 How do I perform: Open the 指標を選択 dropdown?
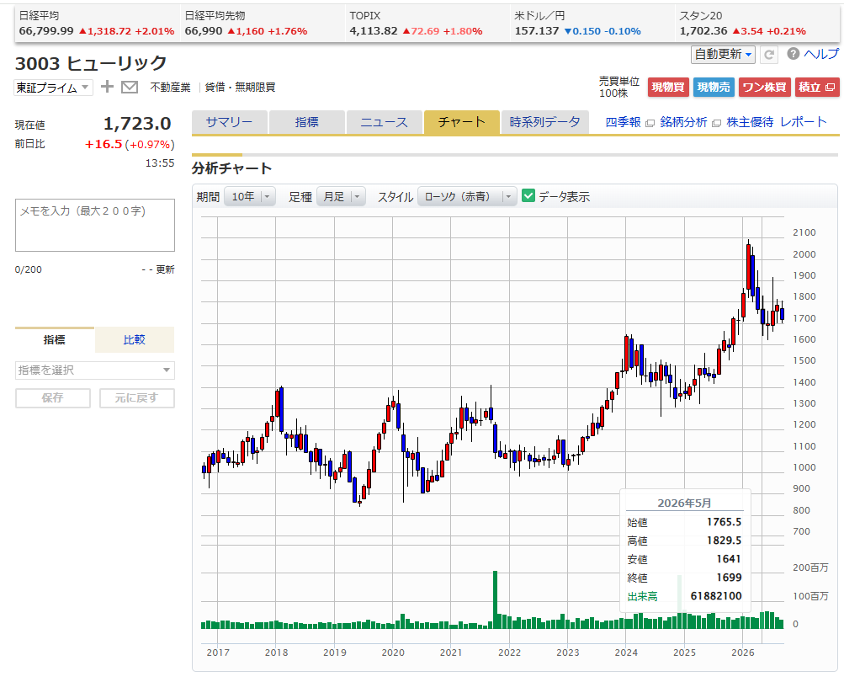click(x=95, y=370)
